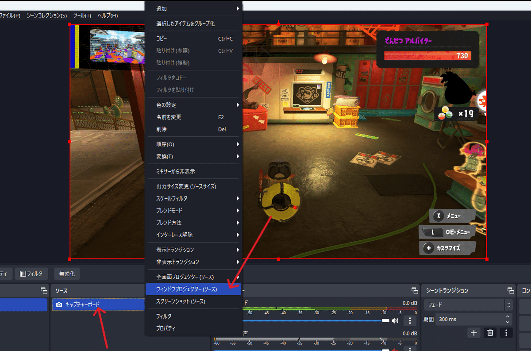Click the right-middle preview resize handle
The width and height of the screenshot is (531, 351).
pyautogui.click(x=487, y=142)
